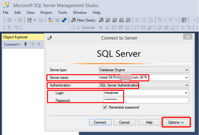Open the Project menu
The height and width of the screenshot is (135, 199).
[46, 12]
